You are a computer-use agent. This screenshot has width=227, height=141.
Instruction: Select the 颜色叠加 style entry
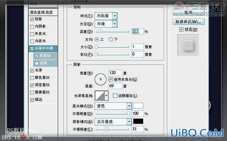pyautogui.click(x=42, y=77)
